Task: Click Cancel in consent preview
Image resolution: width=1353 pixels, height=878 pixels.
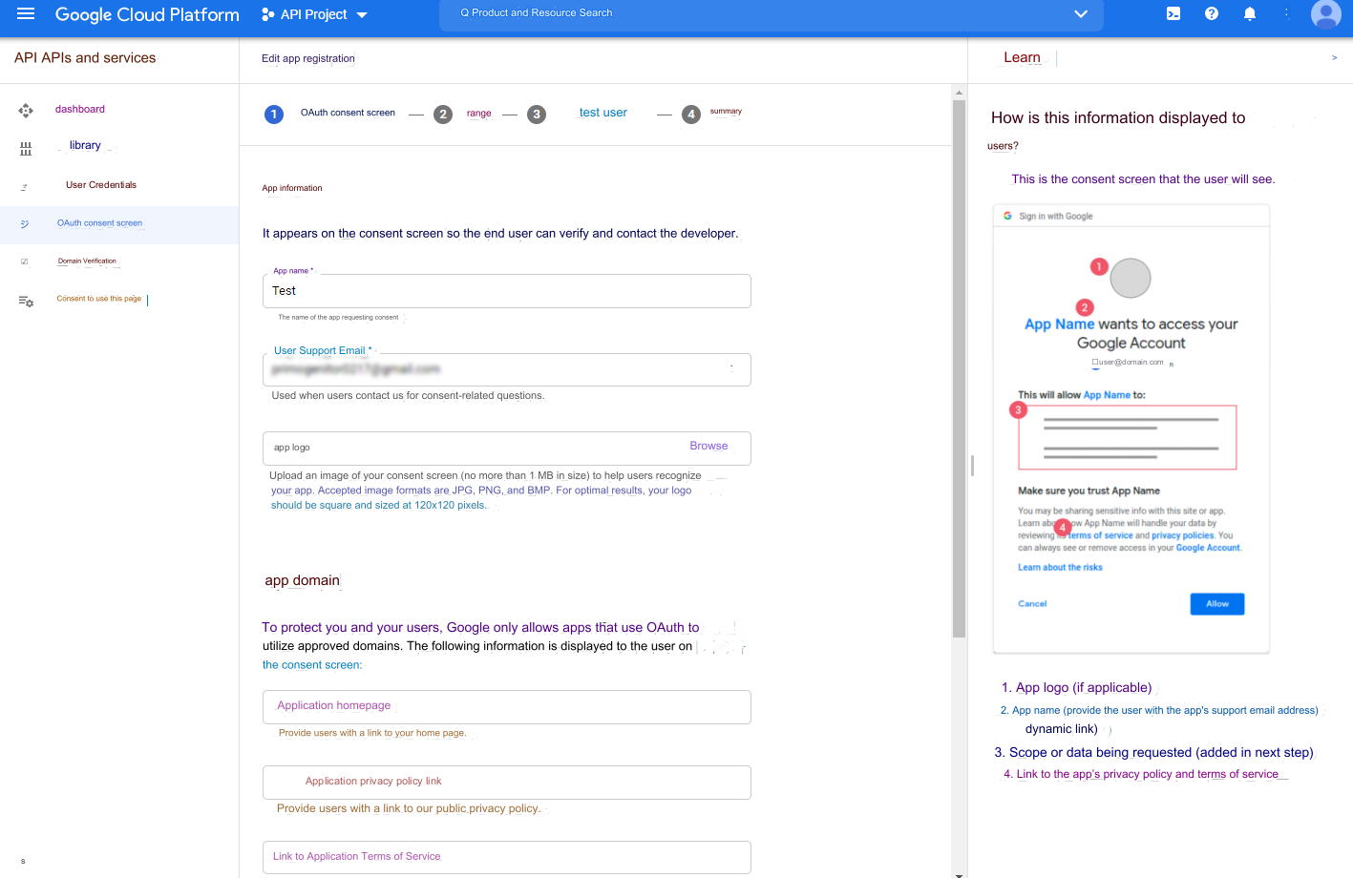Action: (x=1032, y=604)
